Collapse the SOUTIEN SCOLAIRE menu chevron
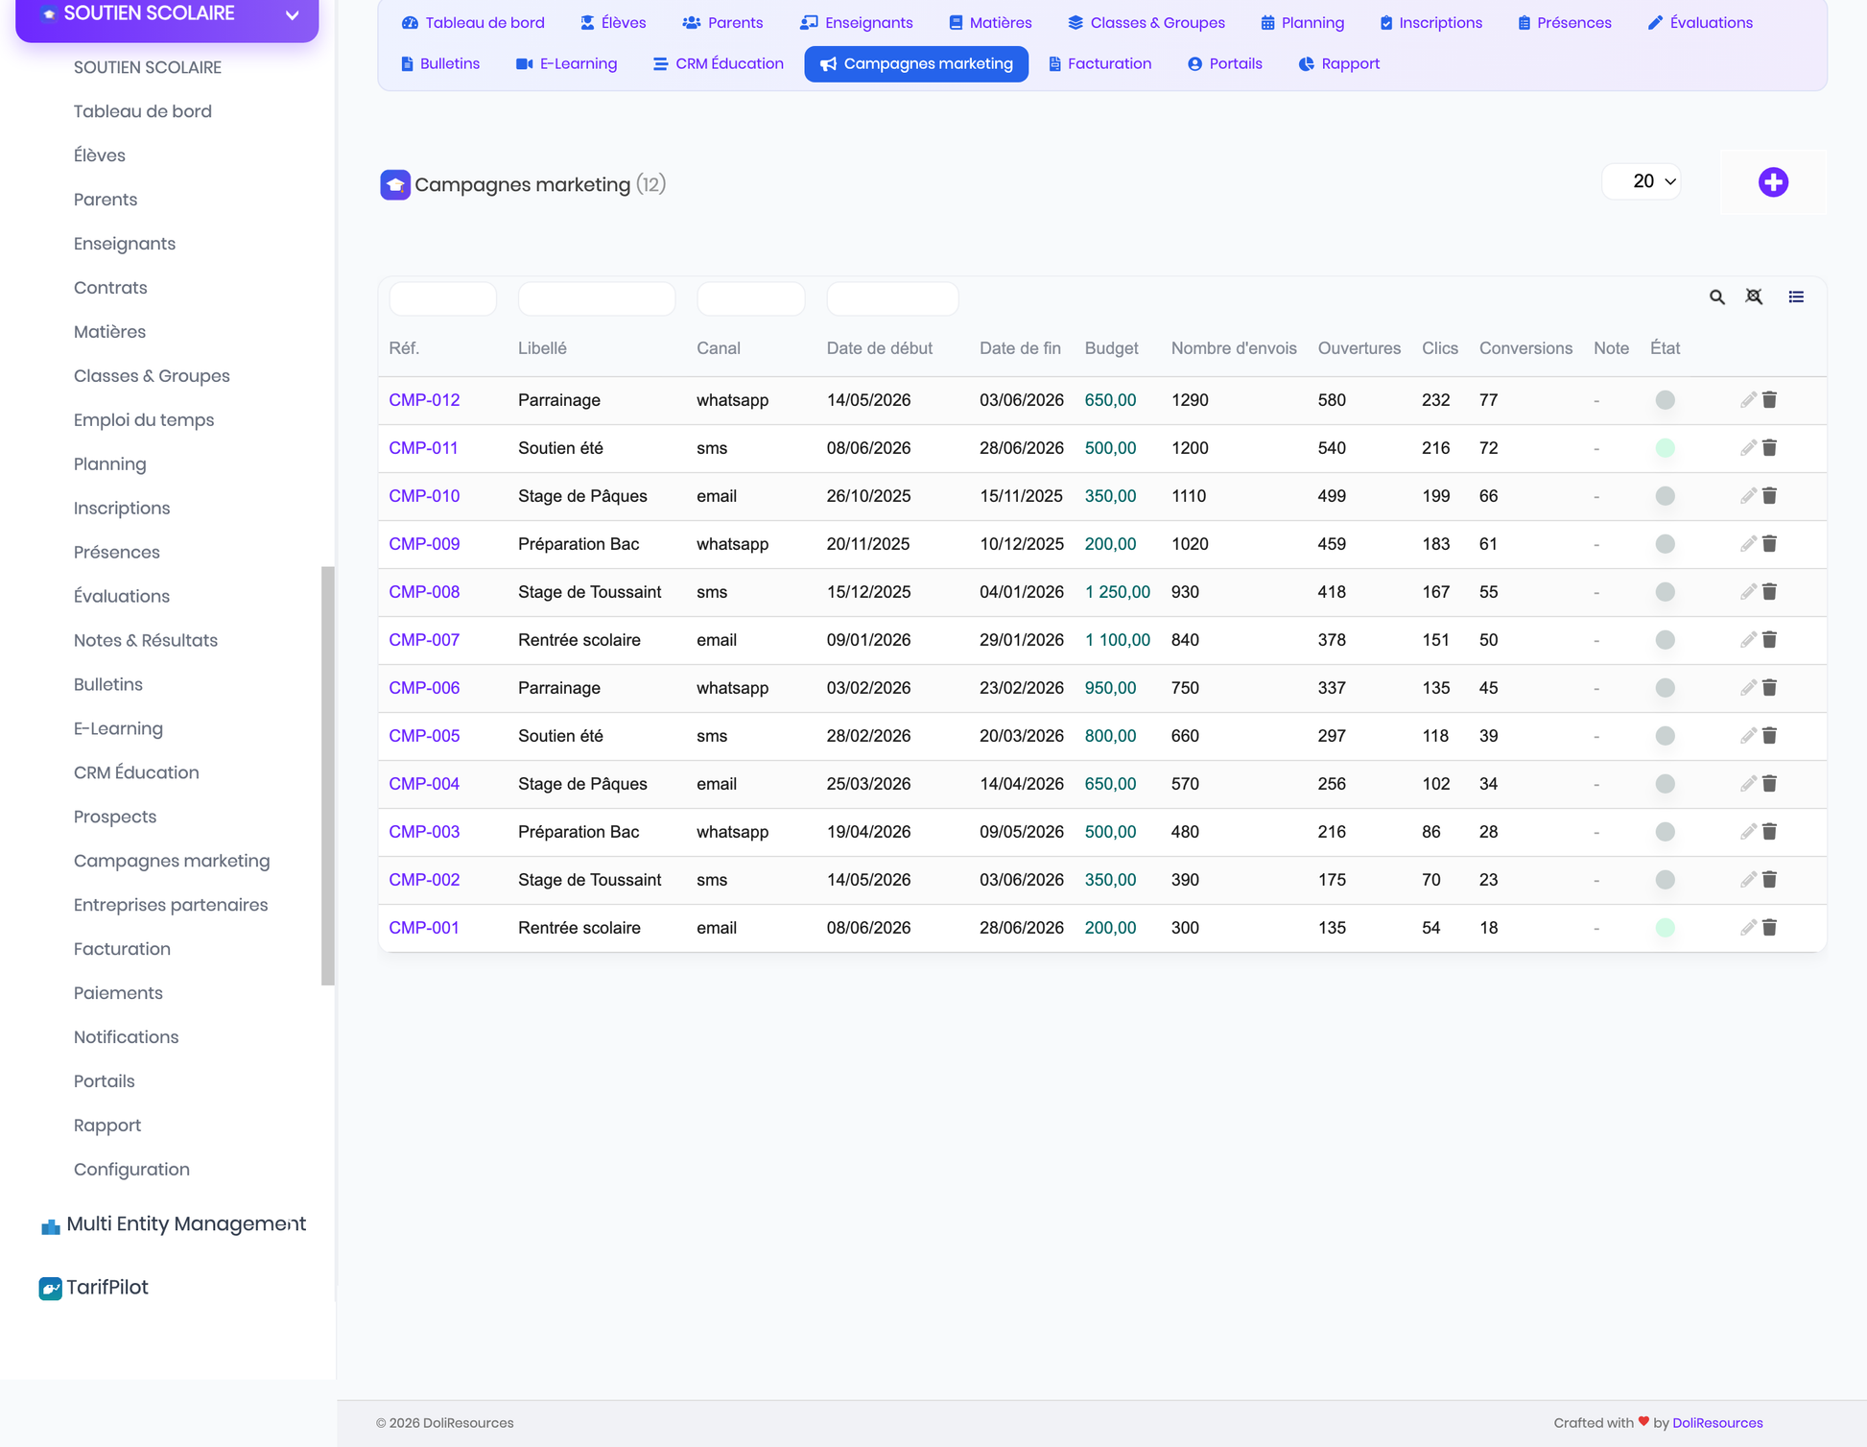 [293, 15]
